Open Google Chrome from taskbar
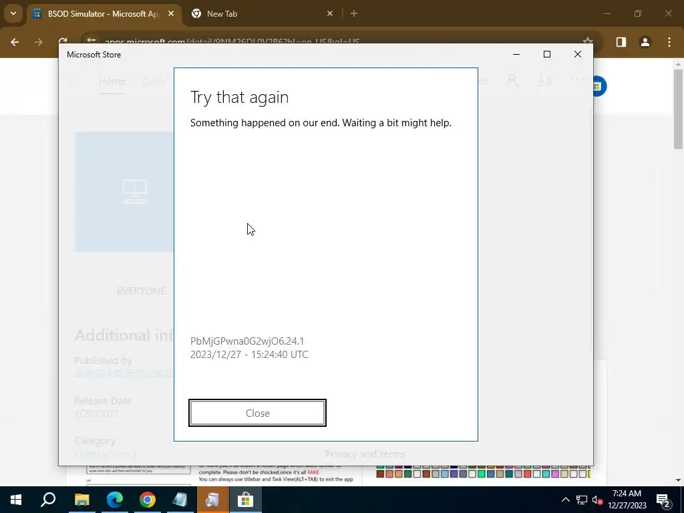 click(148, 500)
